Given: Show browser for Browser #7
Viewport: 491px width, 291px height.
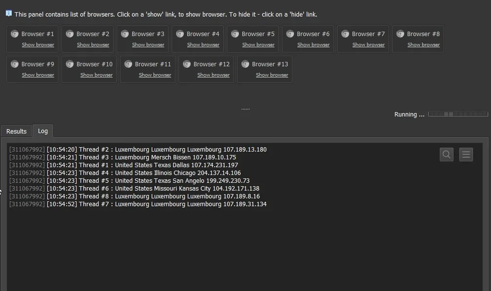Looking at the screenshot, I should 369,45.
